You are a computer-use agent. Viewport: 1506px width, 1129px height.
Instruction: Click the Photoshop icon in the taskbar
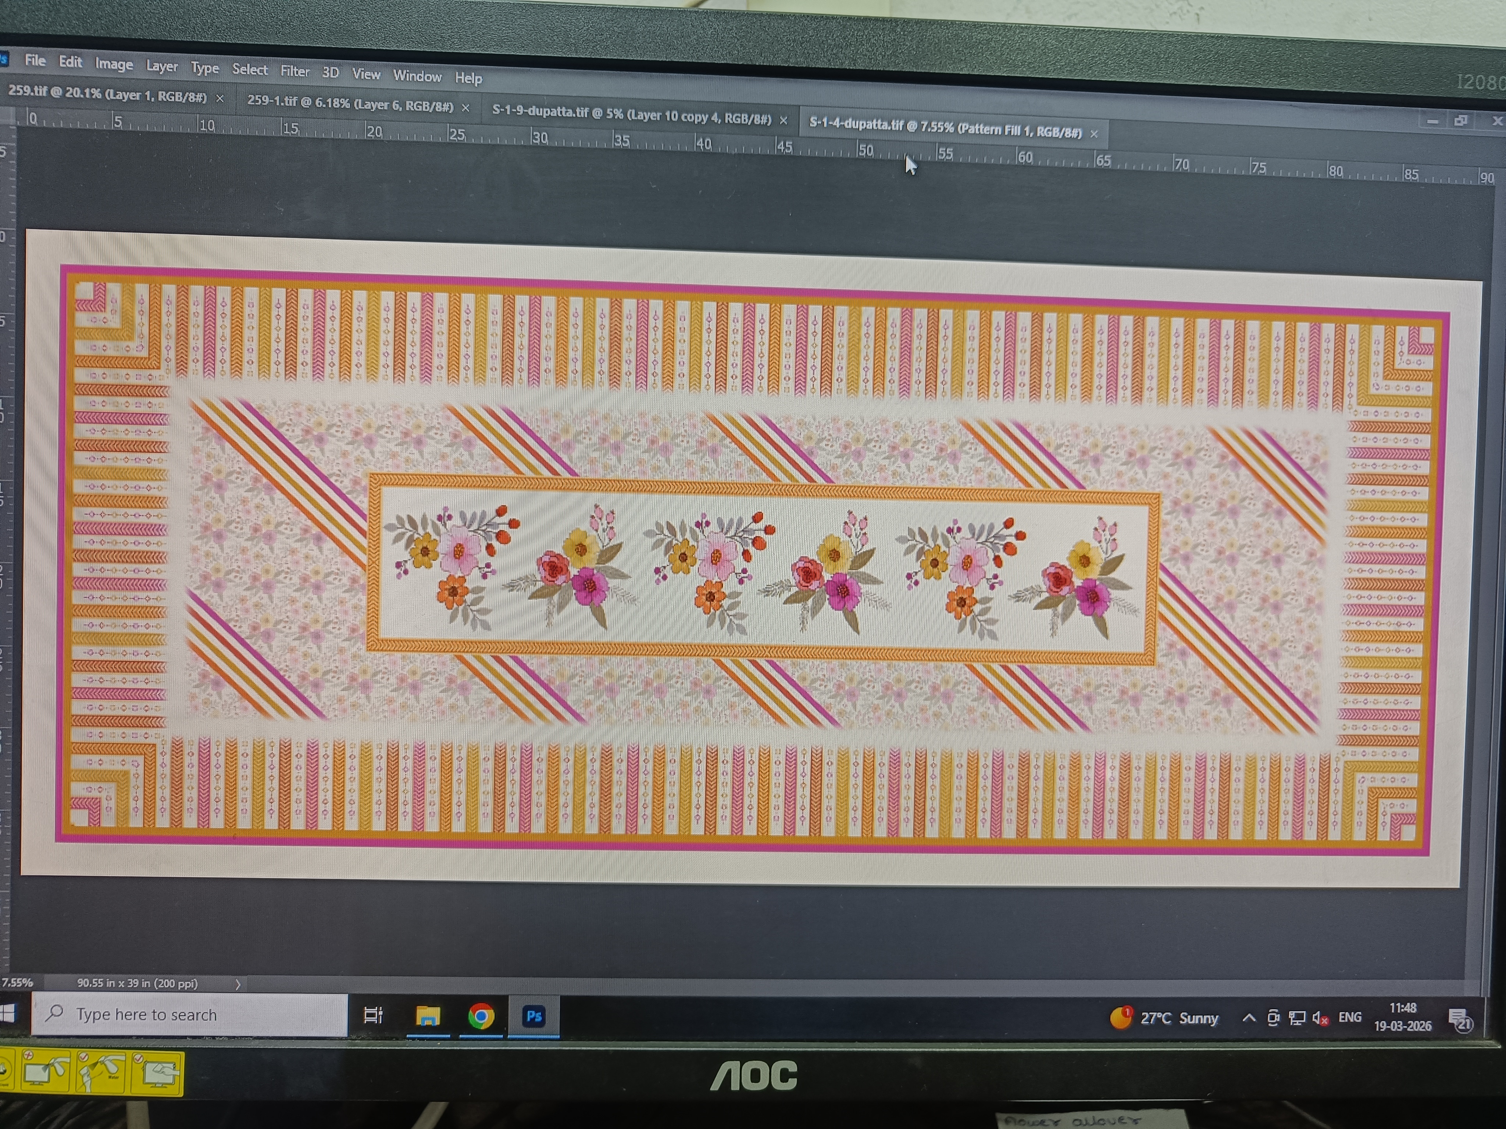click(x=534, y=1016)
